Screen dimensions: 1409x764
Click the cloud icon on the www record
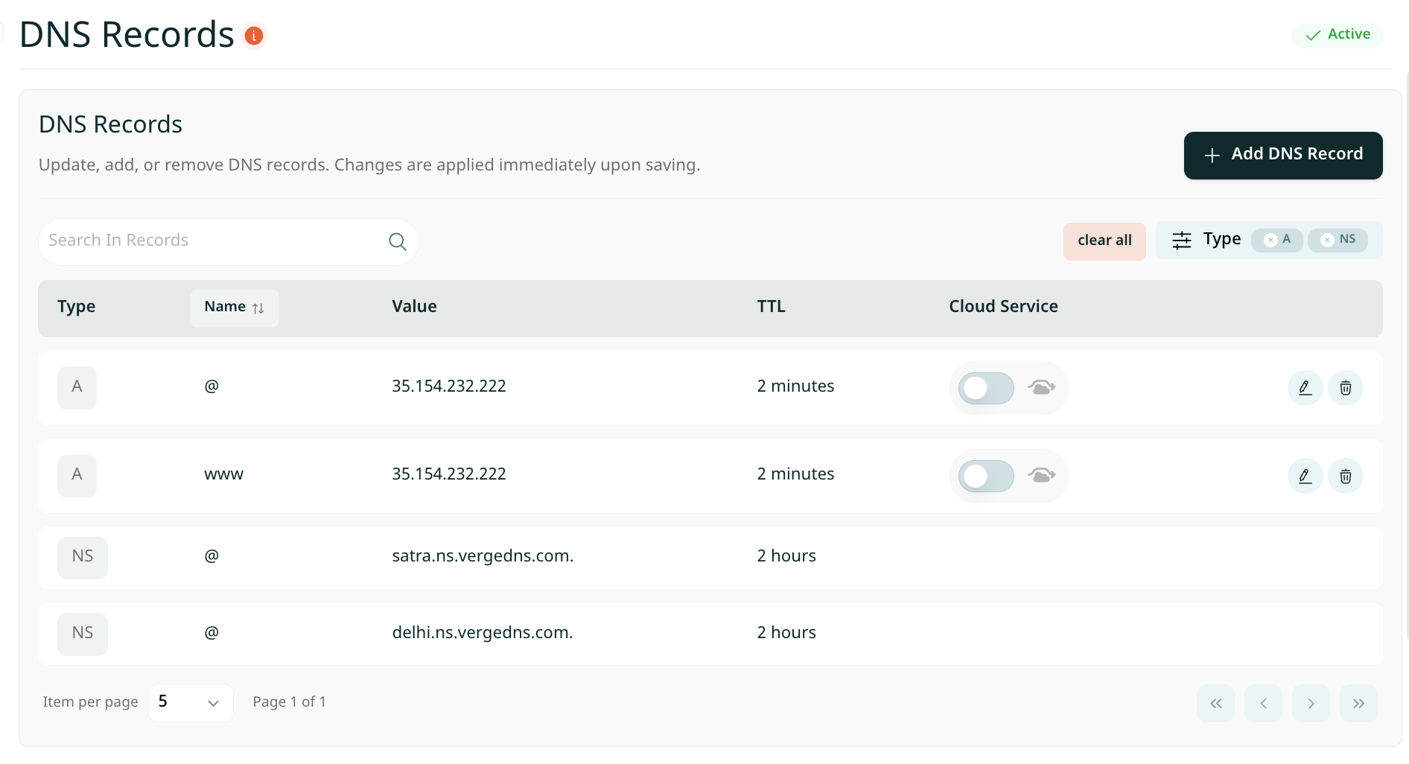[x=1041, y=475]
